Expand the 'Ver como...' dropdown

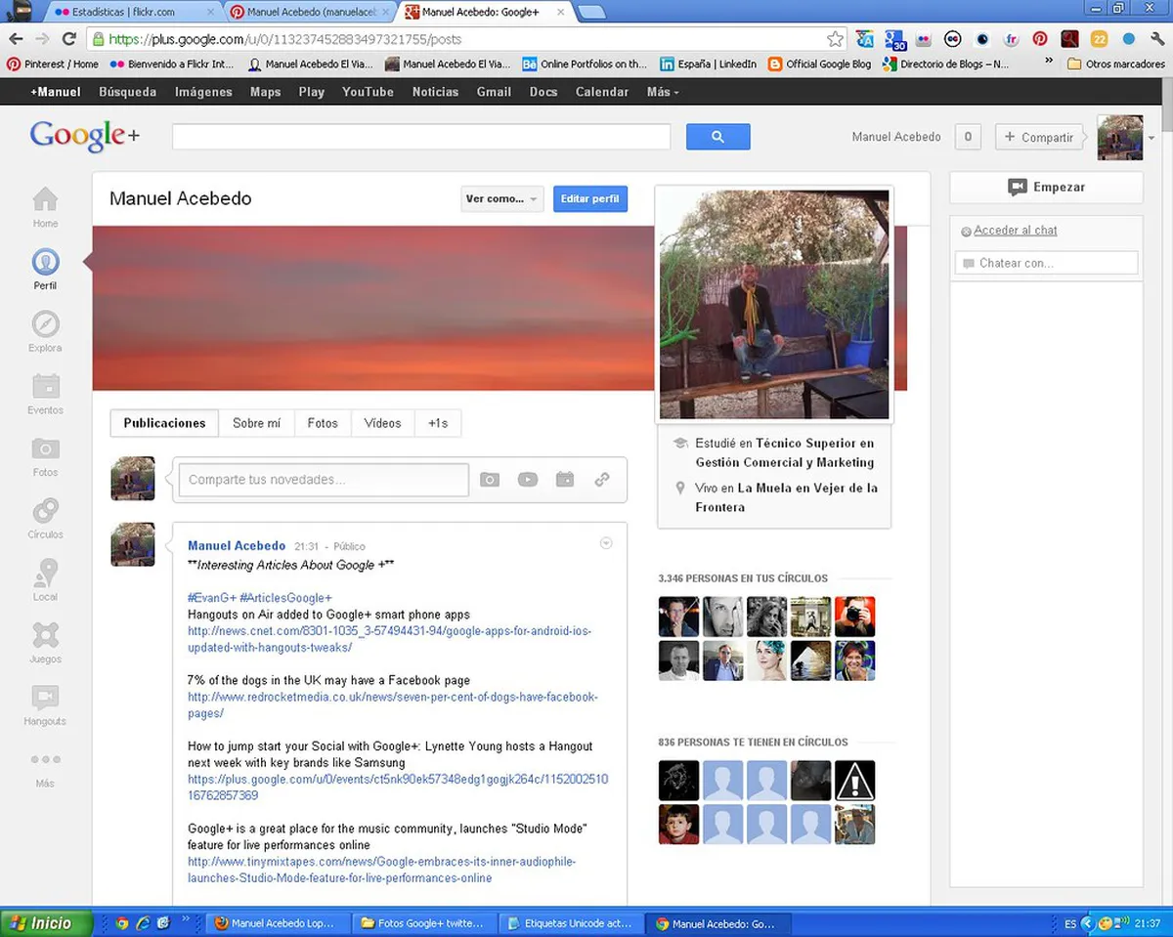point(501,199)
